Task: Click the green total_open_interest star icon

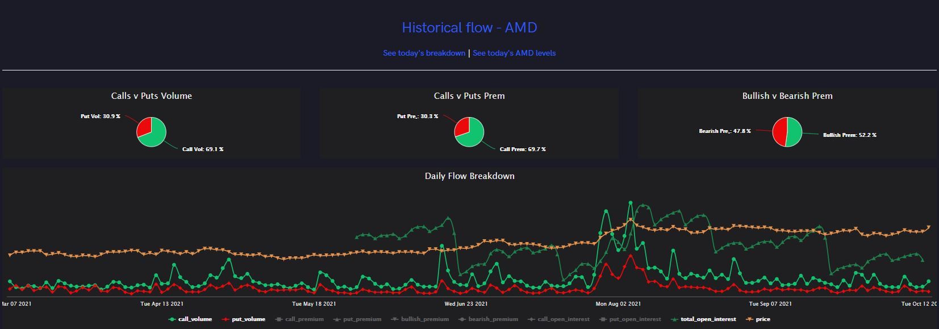Action: pyautogui.click(x=675, y=319)
